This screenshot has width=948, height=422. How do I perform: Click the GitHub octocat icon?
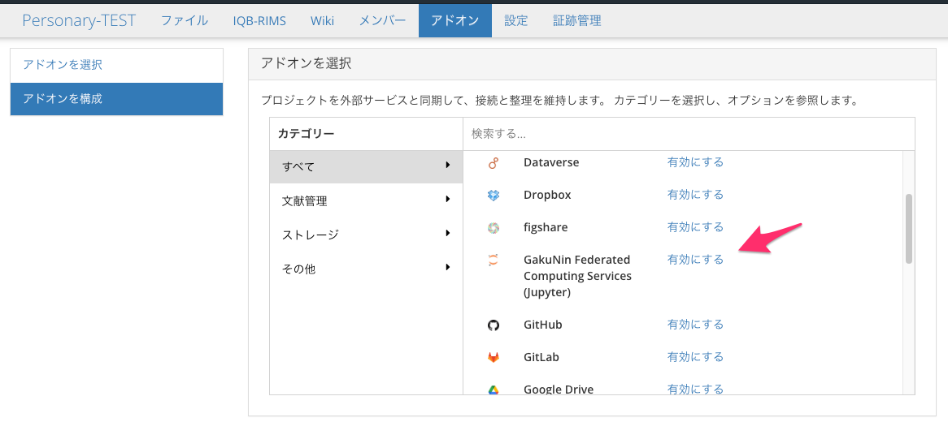pyautogui.click(x=493, y=325)
